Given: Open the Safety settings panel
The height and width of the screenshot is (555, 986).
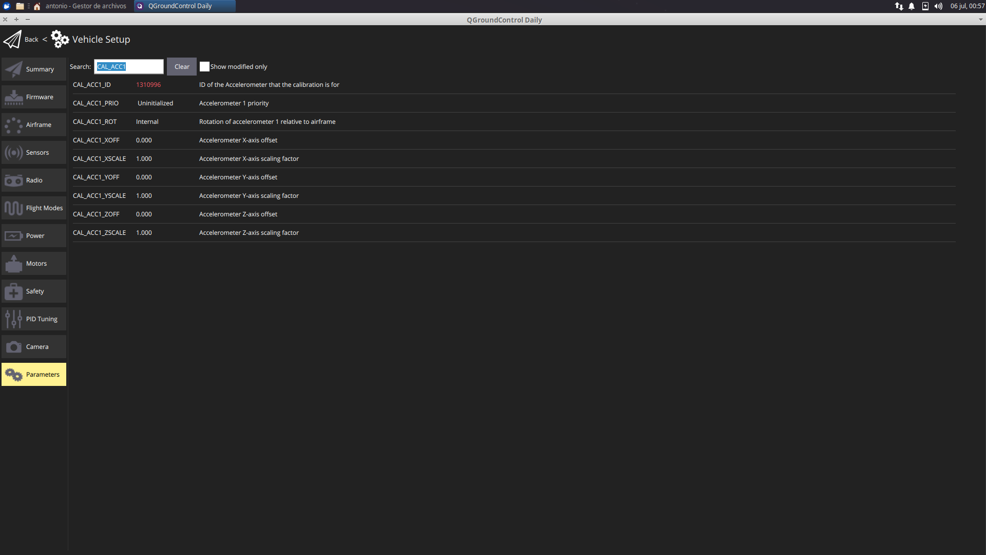Looking at the screenshot, I should click(33, 291).
